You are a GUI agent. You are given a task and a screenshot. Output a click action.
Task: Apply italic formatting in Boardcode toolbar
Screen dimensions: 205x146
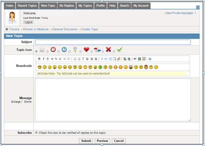click(x=43, y=59)
